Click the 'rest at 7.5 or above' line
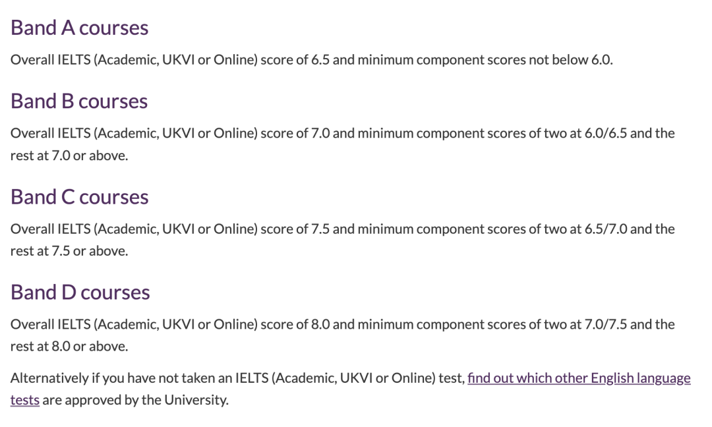This screenshot has width=712, height=427. [69, 251]
